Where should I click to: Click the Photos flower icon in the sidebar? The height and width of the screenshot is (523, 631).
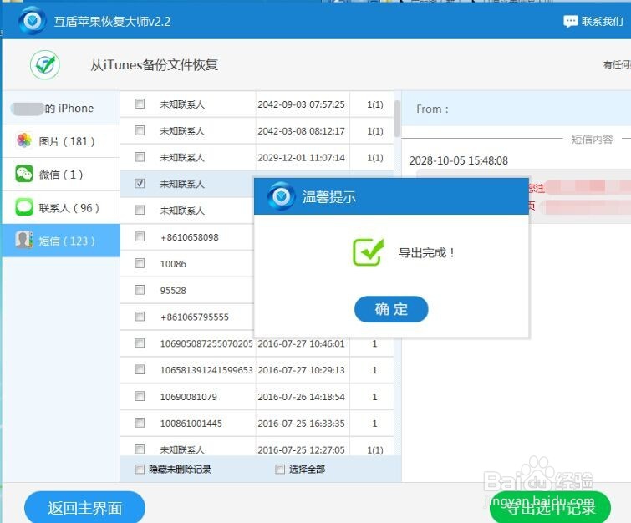point(24,140)
